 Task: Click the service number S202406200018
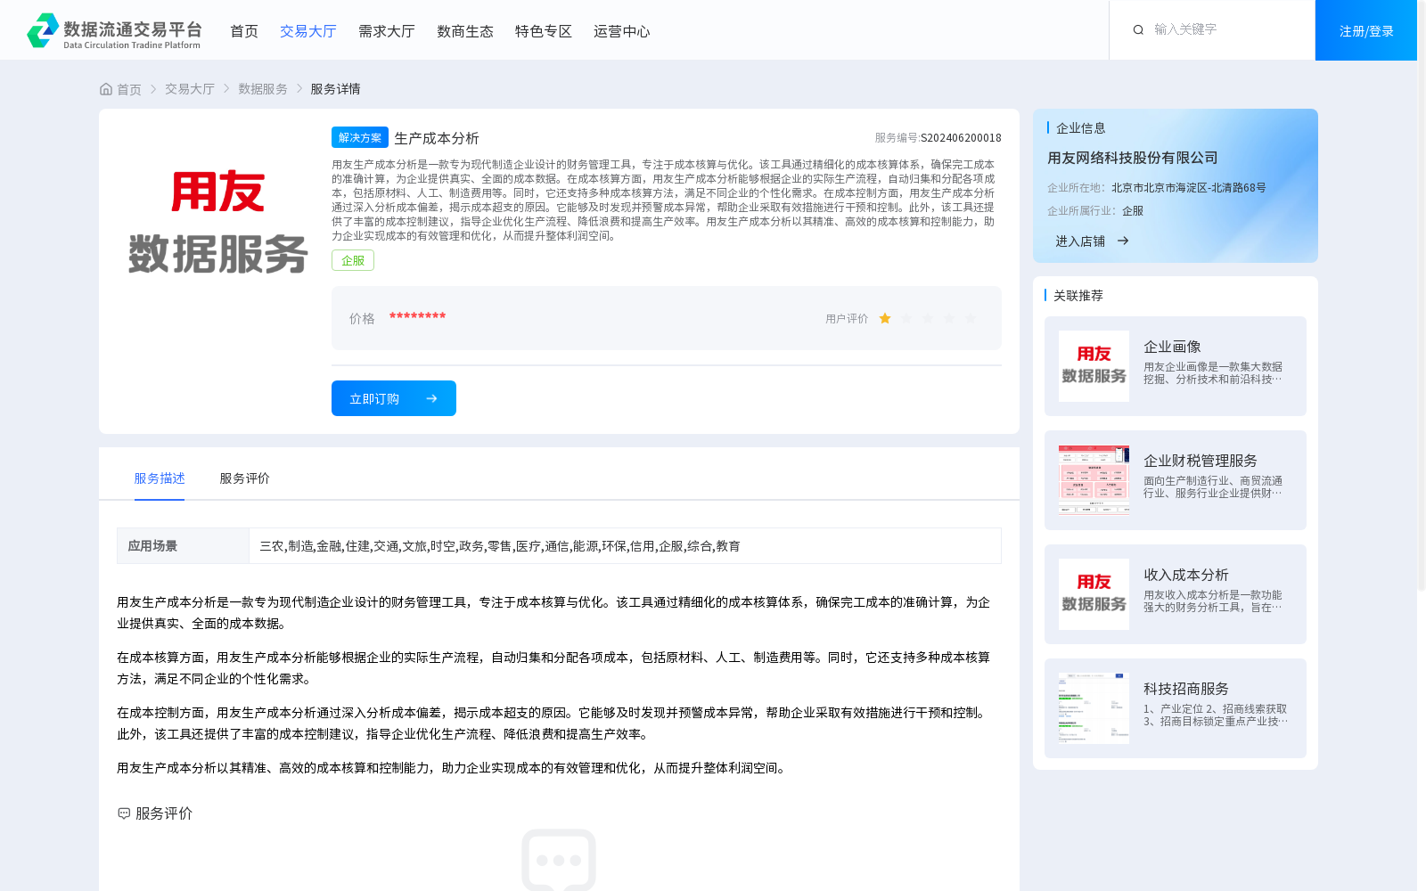961,138
